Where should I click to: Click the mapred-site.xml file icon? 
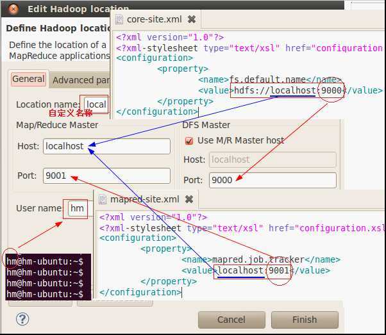click(x=103, y=199)
